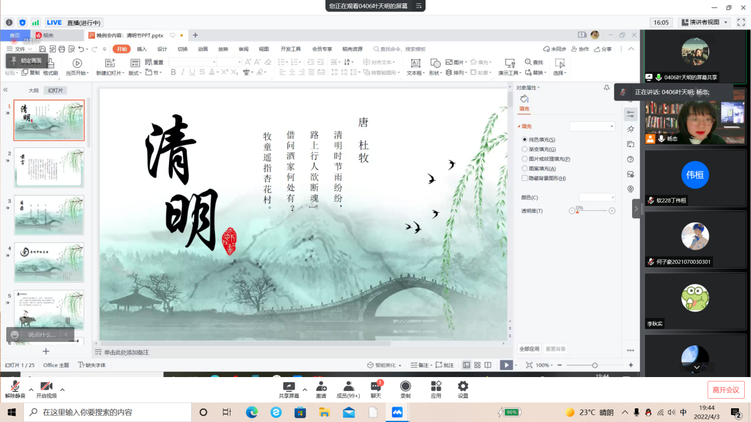Open the 应用 apps icon
The image size is (751, 422).
point(436,386)
